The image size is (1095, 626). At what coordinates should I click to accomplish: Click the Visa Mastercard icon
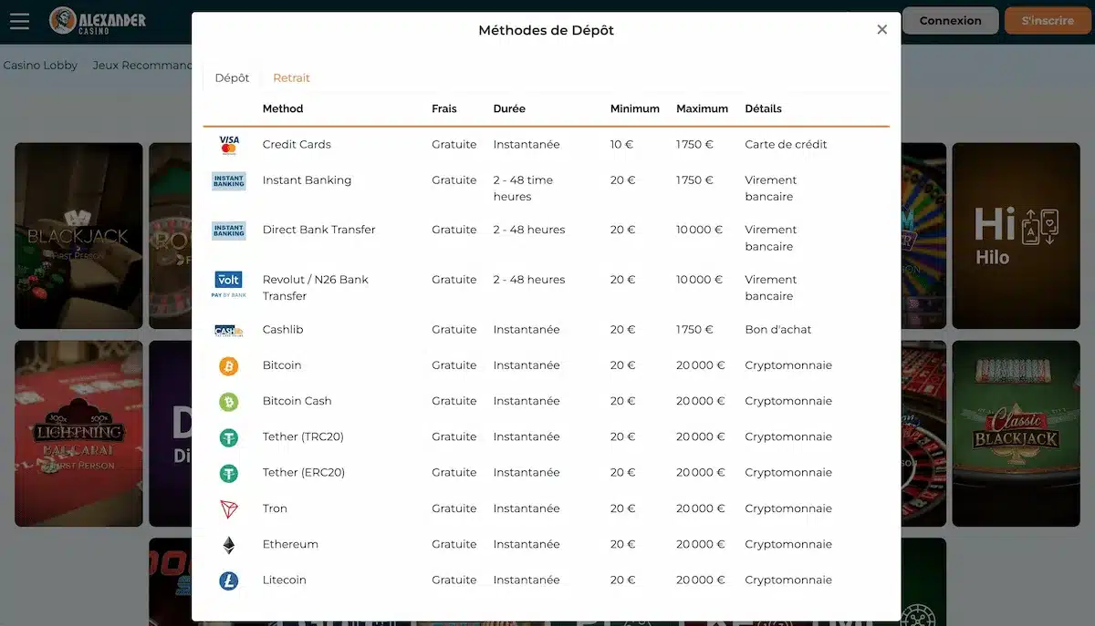[x=229, y=145]
